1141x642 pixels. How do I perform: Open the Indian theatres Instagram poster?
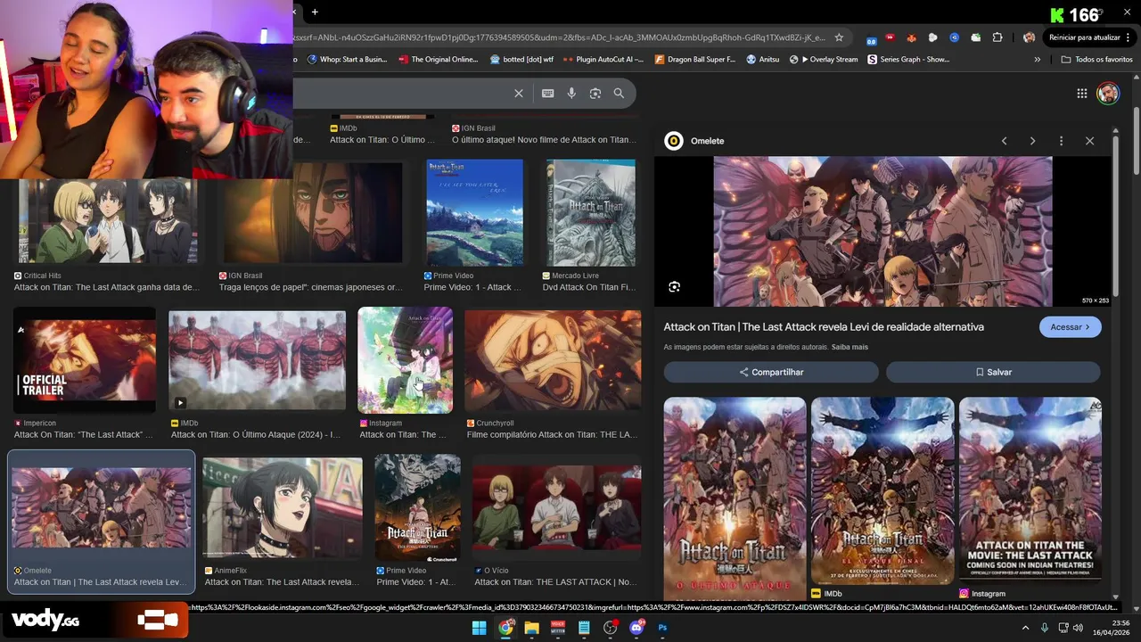click(x=1030, y=491)
